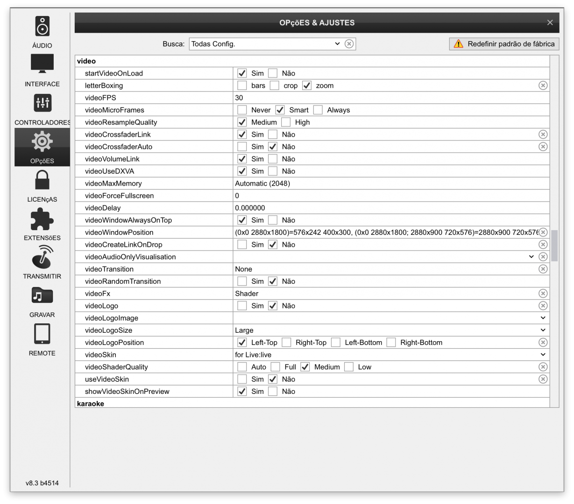This screenshot has width=574, height=504.
Task: Switch to the LICENÇAS section
Action: point(42,199)
